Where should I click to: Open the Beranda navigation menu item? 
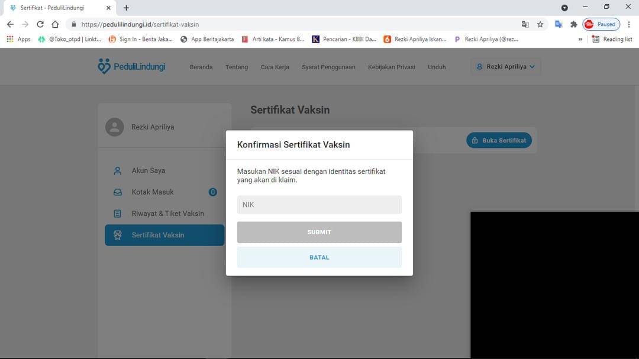[201, 67]
